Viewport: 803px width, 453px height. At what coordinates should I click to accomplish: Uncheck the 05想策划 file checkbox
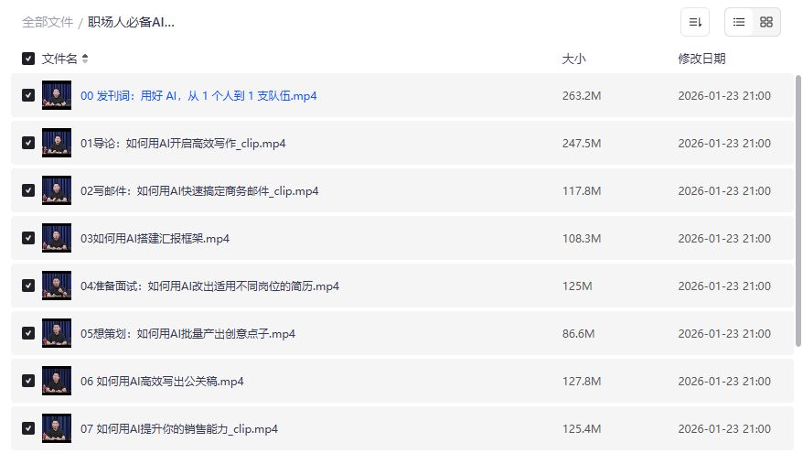(28, 334)
